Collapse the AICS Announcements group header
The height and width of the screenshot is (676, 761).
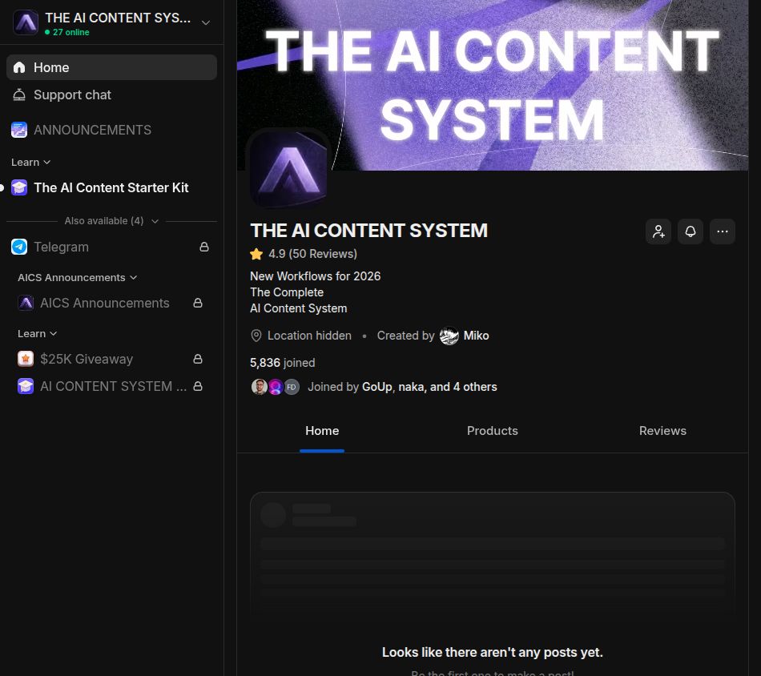coord(77,278)
